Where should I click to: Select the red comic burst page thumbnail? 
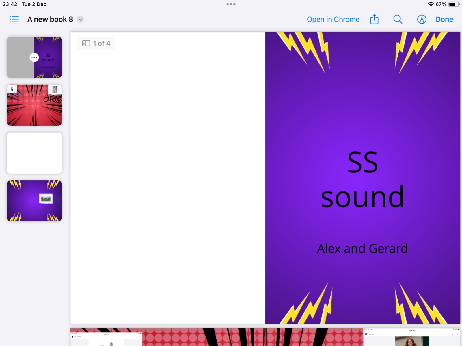(x=34, y=105)
